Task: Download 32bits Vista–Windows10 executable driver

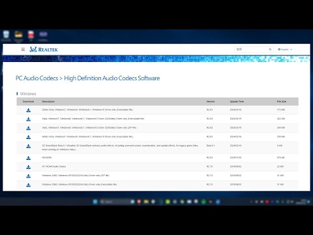Action: (x=28, y=110)
